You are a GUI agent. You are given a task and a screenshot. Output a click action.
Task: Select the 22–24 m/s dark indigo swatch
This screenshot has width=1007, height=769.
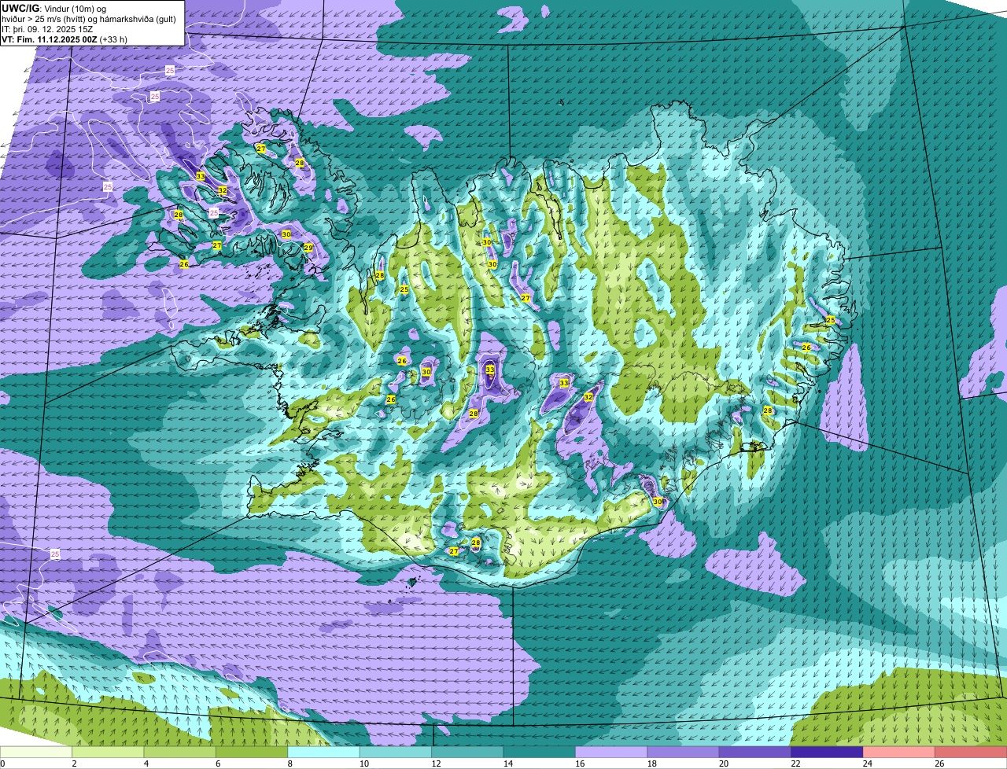[x=827, y=752]
